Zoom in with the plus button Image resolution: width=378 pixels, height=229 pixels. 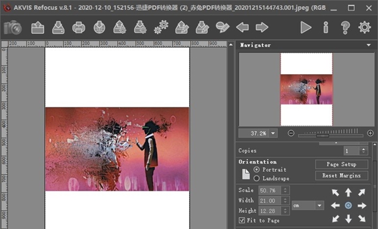pyautogui.click(x=370, y=133)
